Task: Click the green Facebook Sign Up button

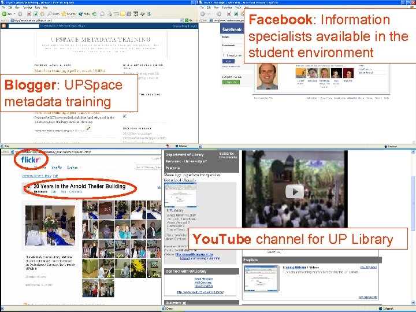Action: (231, 82)
